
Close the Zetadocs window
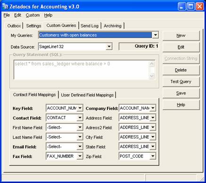point(199,7)
